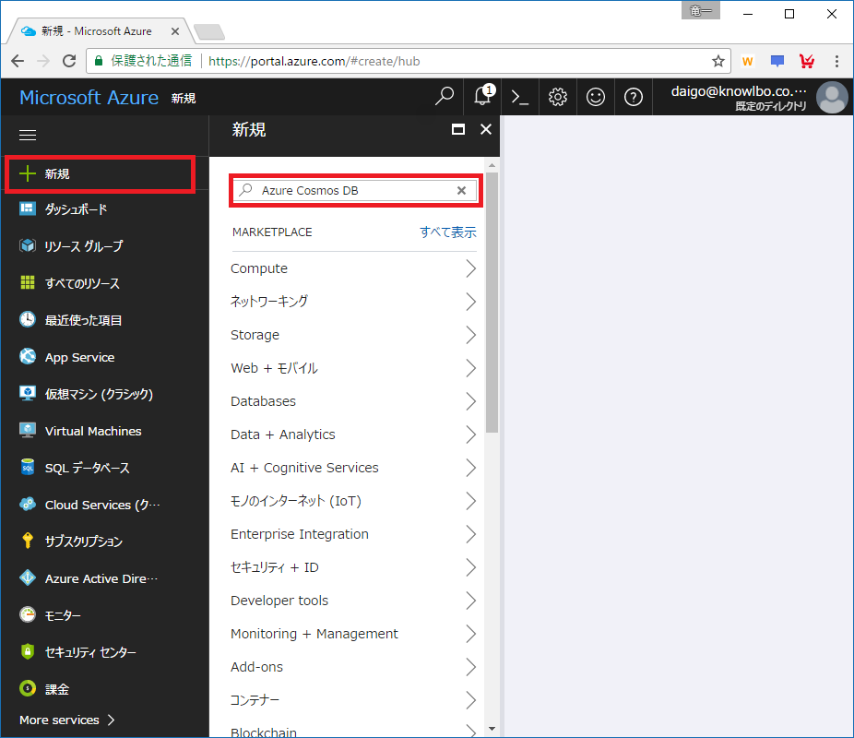854x738 pixels.
Task: Expand モノのインターネット (IoT) category
Action: 353,501
